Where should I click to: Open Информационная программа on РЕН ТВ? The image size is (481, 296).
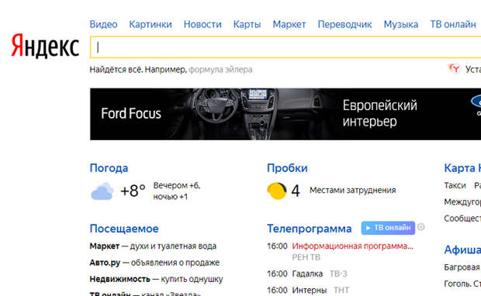[x=352, y=246]
